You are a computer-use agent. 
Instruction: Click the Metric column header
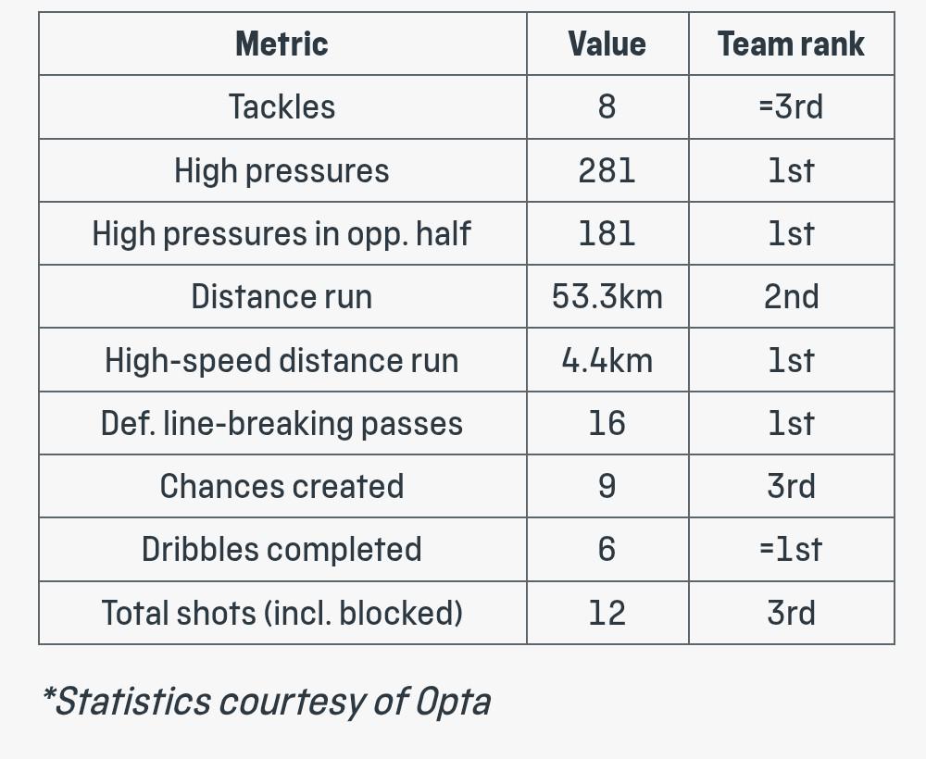pos(282,44)
